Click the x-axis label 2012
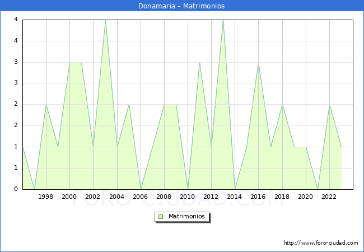The width and height of the screenshot is (364, 252). pyautogui.click(x=211, y=197)
